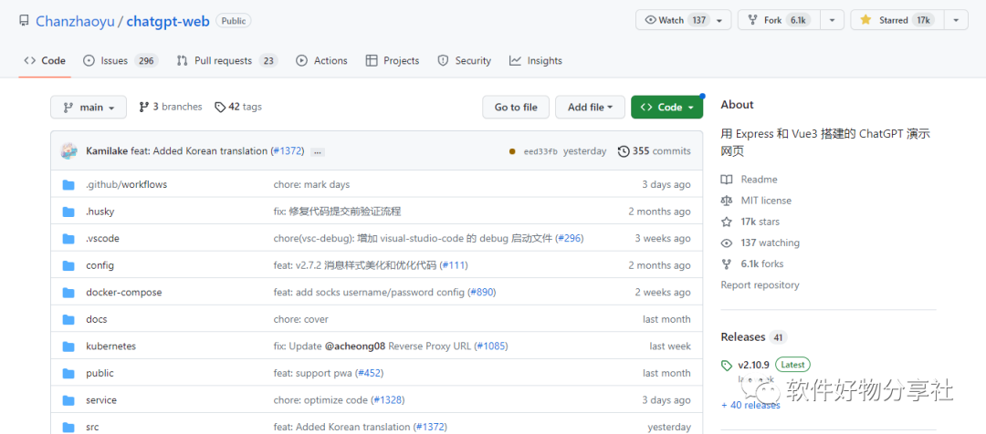The width and height of the screenshot is (986, 434).
Task: Open the #296 link in .vscode row
Action: pos(570,239)
